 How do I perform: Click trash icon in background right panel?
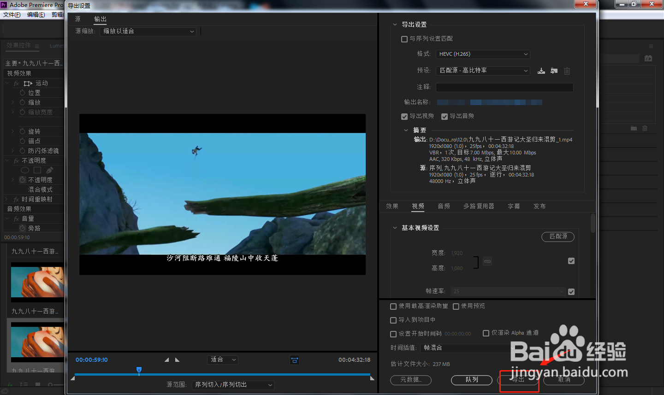(645, 128)
